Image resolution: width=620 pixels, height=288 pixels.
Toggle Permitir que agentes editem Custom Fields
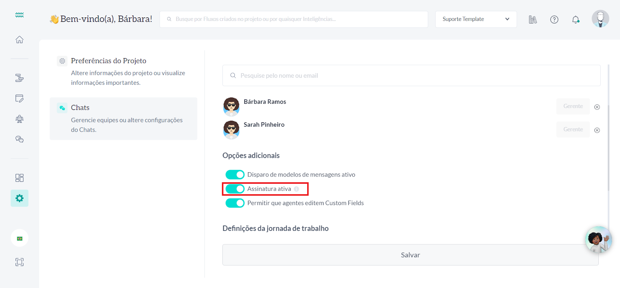tap(235, 203)
